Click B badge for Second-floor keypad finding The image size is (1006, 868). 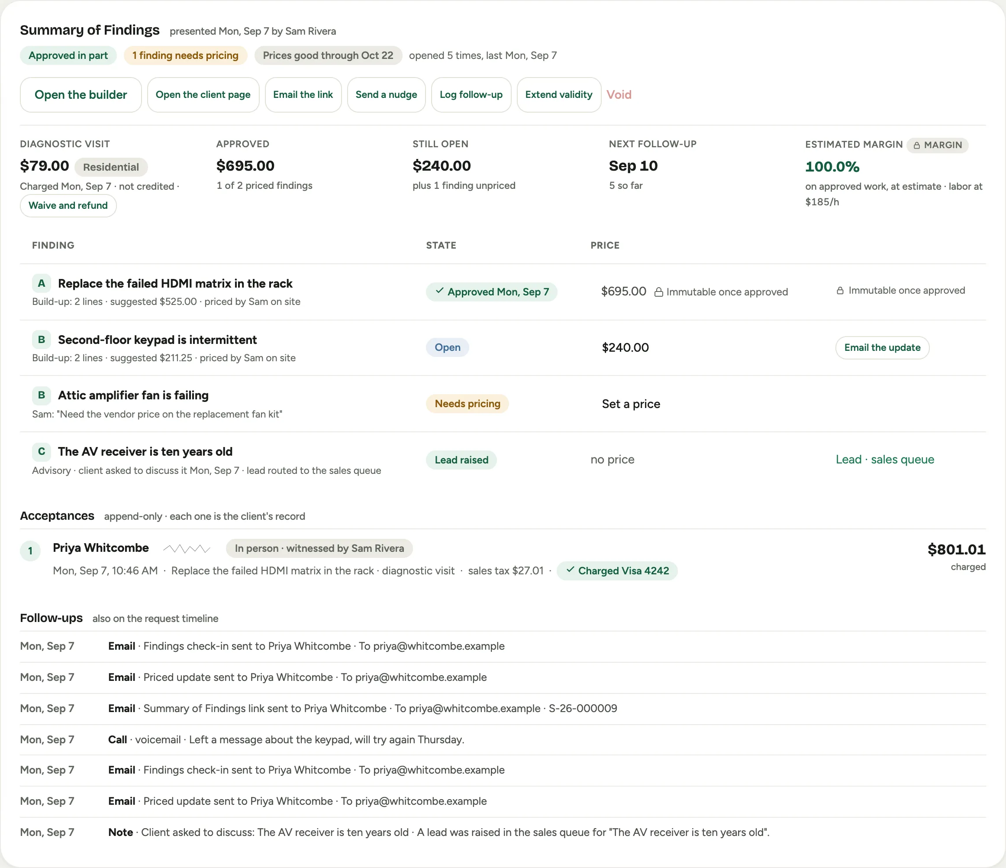(x=42, y=340)
